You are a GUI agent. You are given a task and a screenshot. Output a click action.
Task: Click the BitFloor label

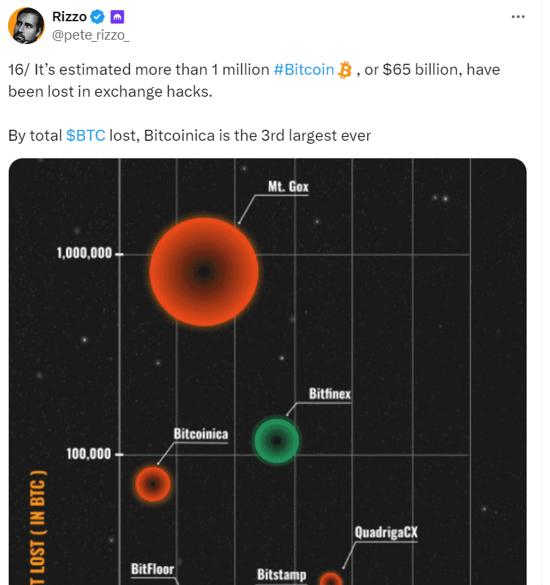(x=153, y=568)
